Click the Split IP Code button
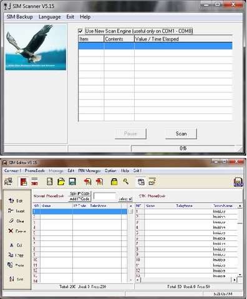This screenshot has width=247, height=299. coord(79,194)
